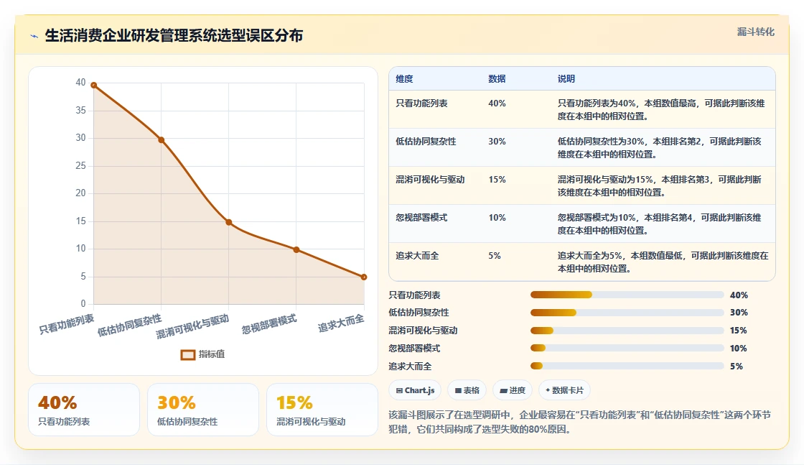804x465 pixels.
Task: Select the 表格 chip
Action: tap(467, 390)
